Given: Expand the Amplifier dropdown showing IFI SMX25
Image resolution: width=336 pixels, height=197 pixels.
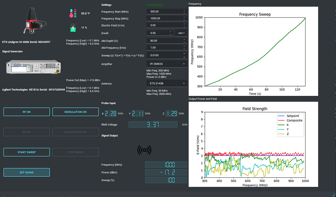Looking at the screenshot, I should pos(167,64).
